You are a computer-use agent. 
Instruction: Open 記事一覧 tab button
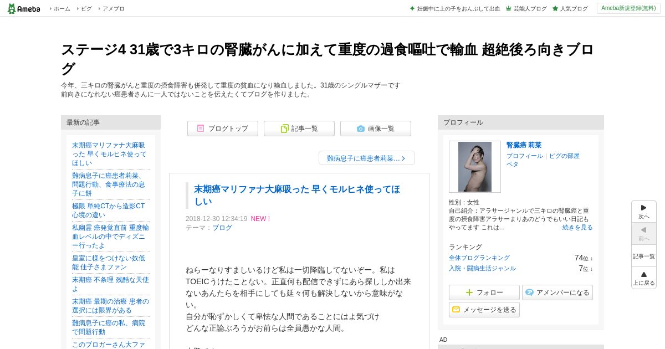point(299,129)
